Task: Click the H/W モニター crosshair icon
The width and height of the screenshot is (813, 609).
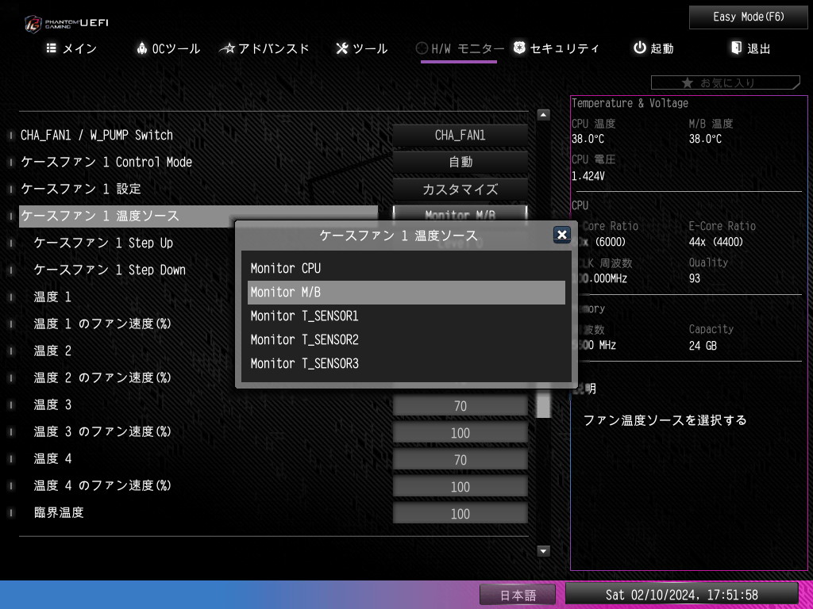Action: coord(422,48)
